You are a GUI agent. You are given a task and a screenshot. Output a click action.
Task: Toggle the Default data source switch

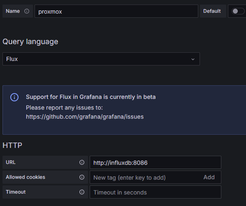coord(238,11)
